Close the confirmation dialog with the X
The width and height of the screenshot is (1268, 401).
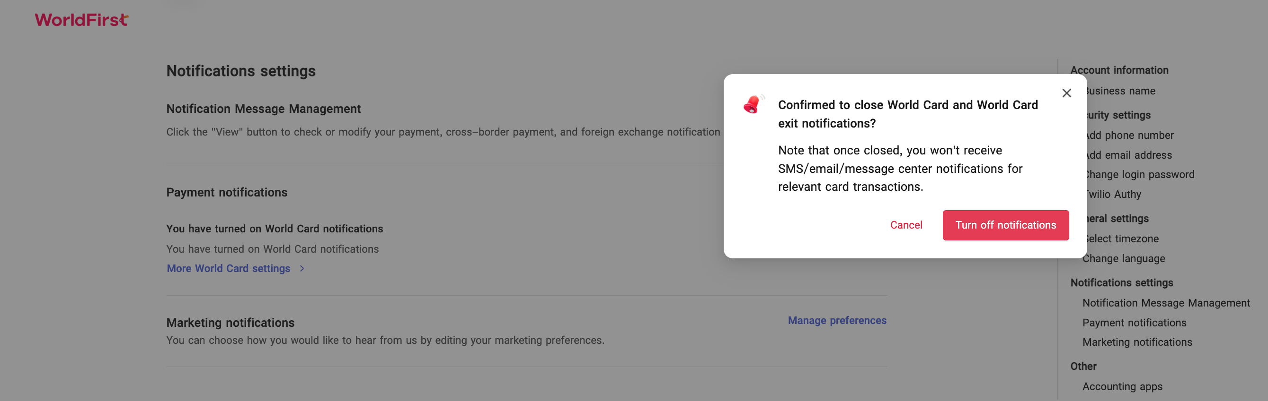[1066, 93]
